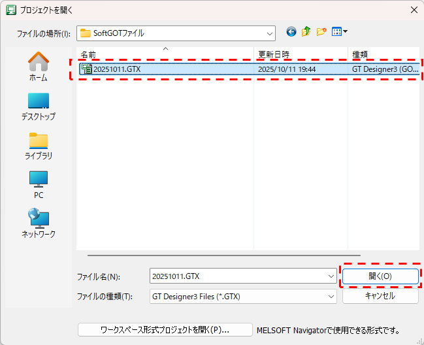Open Libraries from the sidebar

pyautogui.click(x=38, y=145)
